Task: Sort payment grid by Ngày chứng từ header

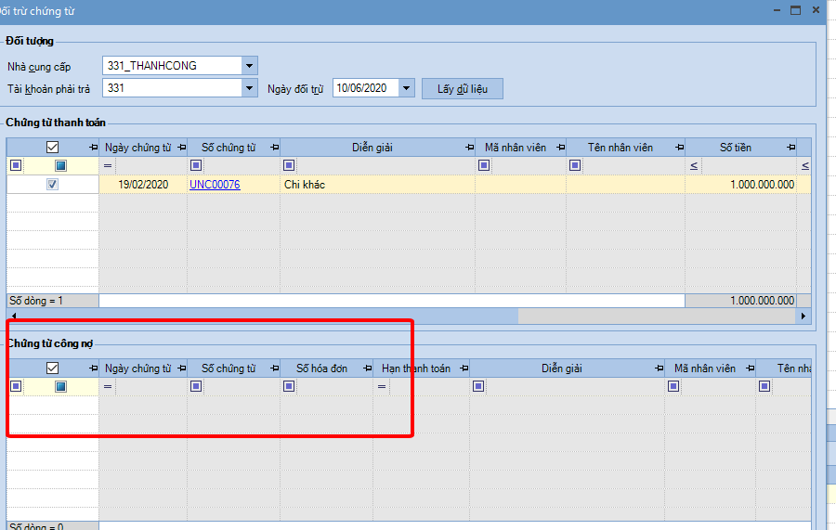Action: coord(137,148)
